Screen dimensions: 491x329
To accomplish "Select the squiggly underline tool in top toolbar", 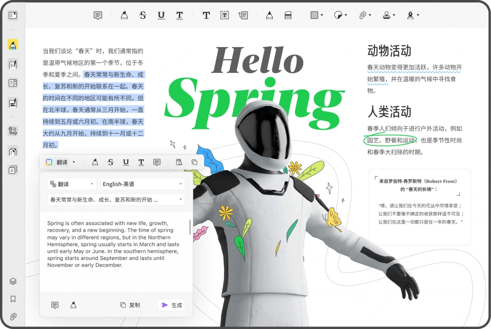I will click(x=179, y=15).
